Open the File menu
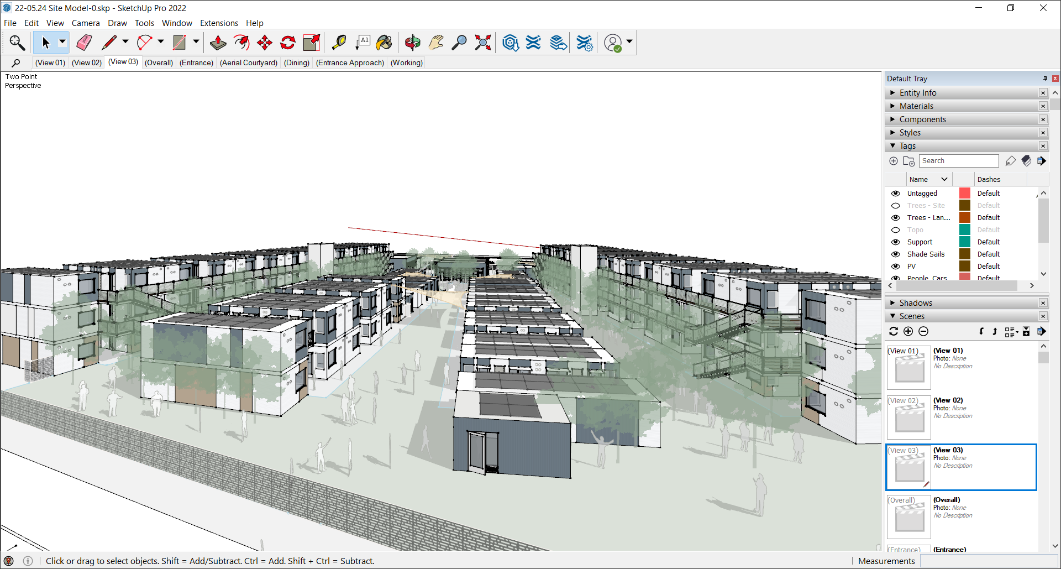The image size is (1061, 569). tap(10, 23)
